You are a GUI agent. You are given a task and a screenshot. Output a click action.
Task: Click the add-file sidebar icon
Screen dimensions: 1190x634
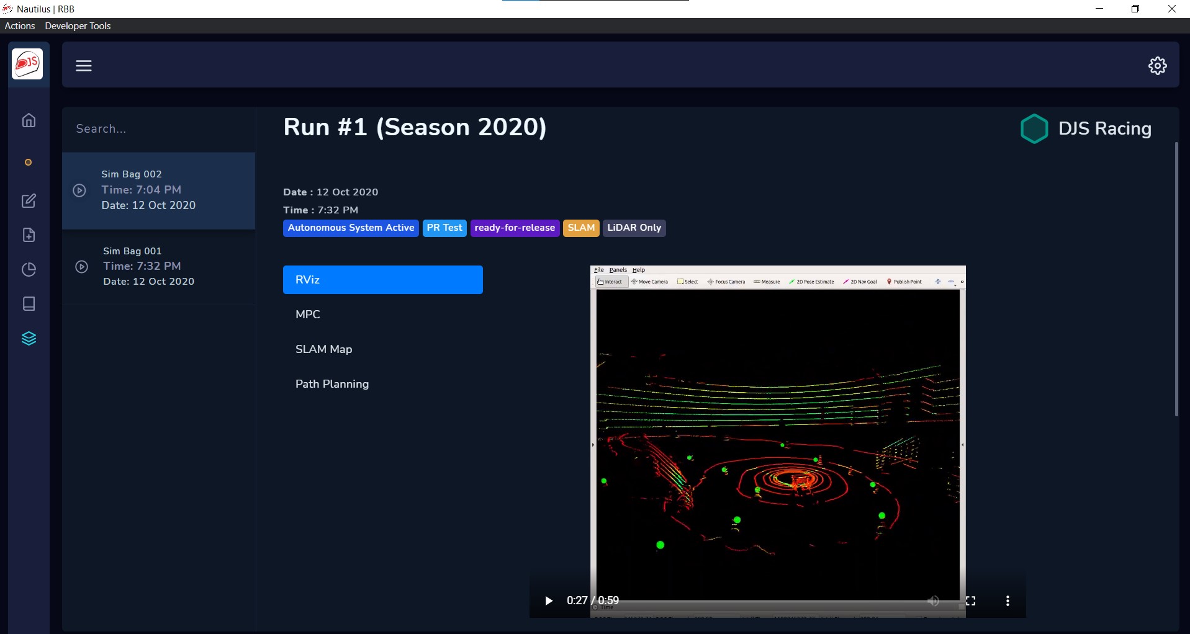[29, 235]
